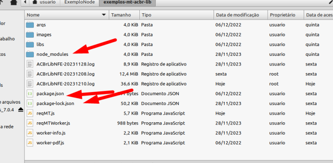This screenshot has height=163, width=333.
Task: Click reqMT.js file name
Action: point(45,113)
